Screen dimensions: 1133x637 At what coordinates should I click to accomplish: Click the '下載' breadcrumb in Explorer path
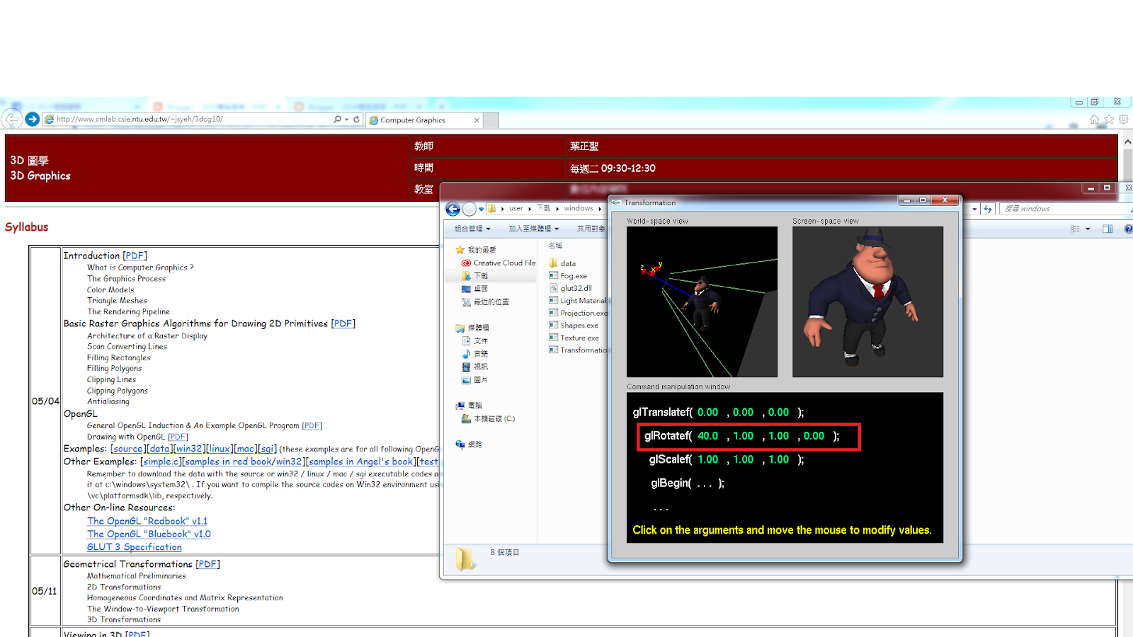point(543,209)
